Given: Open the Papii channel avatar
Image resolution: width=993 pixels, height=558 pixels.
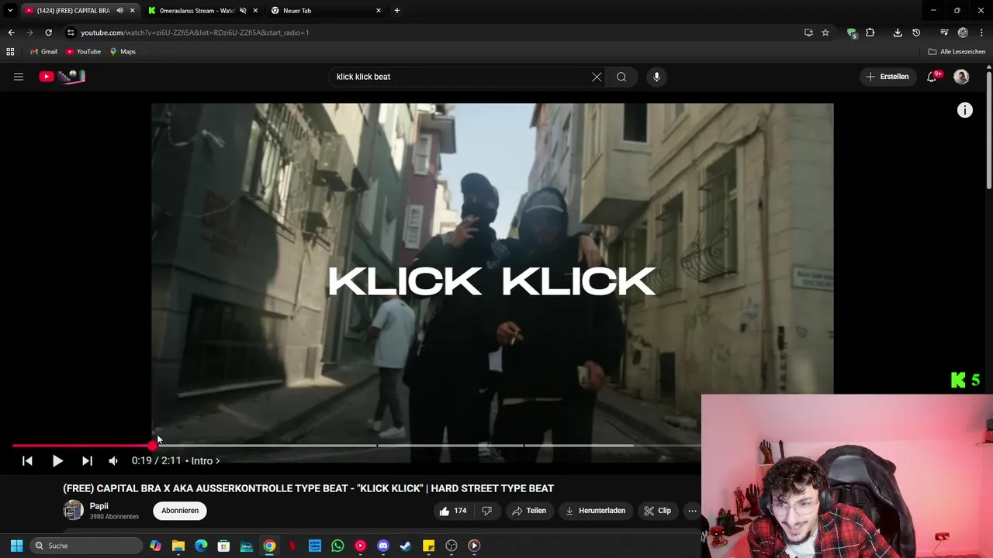Looking at the screenshot, I should pyautogui.click(x=73, y=510).
